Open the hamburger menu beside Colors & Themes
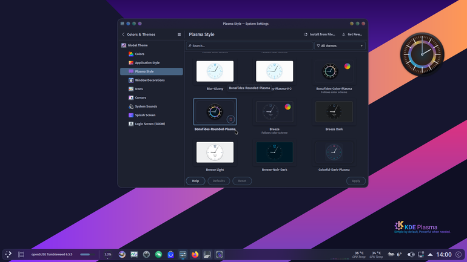Image resolution: width=467 pixels, height=262 pixels. 180,34
